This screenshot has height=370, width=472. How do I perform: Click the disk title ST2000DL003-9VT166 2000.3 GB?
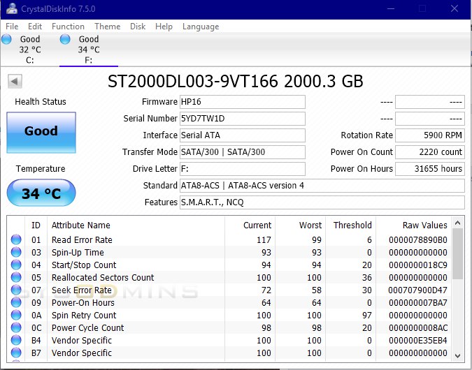coord(236,81)
